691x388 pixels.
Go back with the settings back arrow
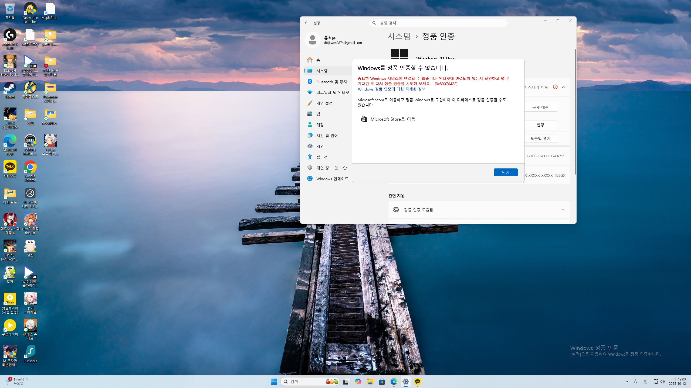click(306, 23)
